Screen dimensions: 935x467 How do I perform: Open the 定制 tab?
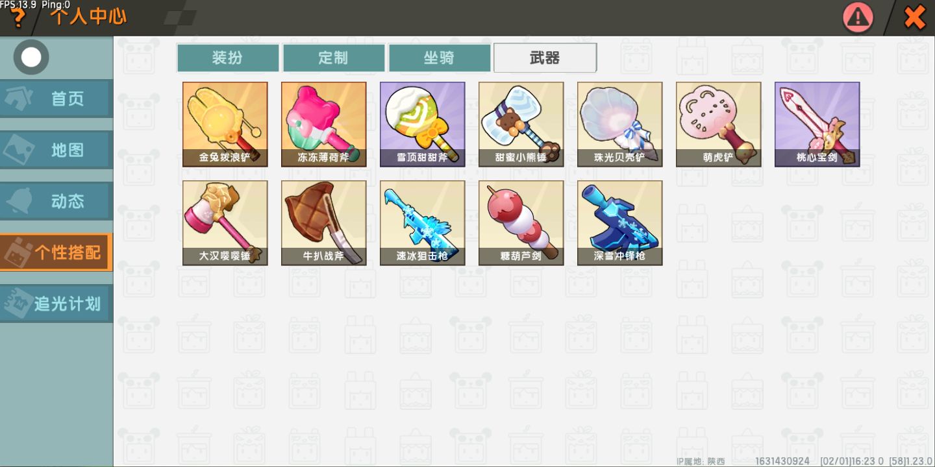click(x=334, y=58)
